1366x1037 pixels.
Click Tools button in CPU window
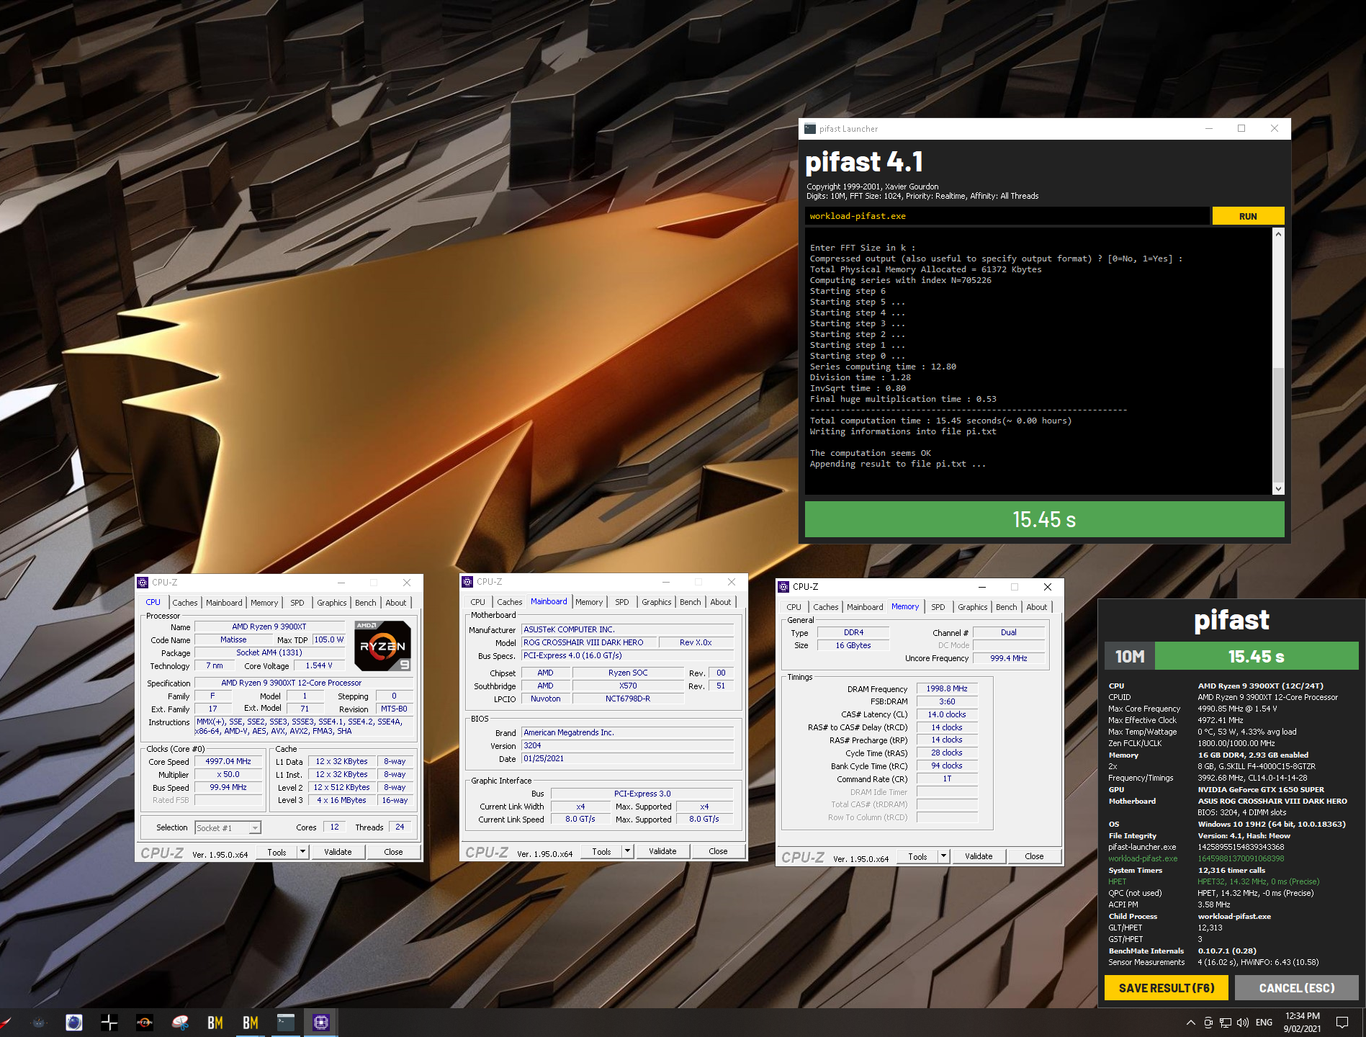point(277,852)
